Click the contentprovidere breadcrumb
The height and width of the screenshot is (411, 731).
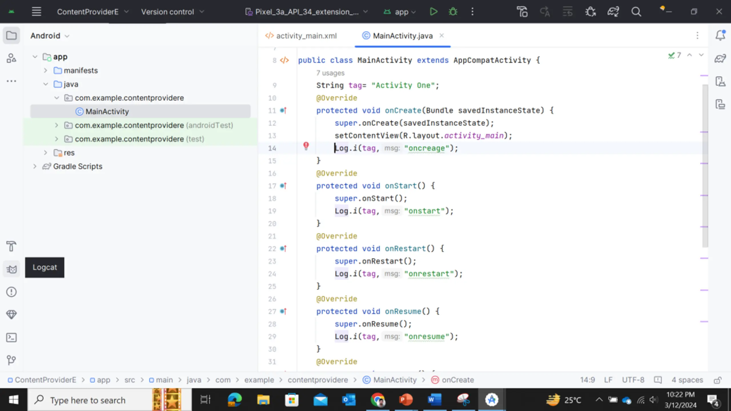tap(318, 380)
